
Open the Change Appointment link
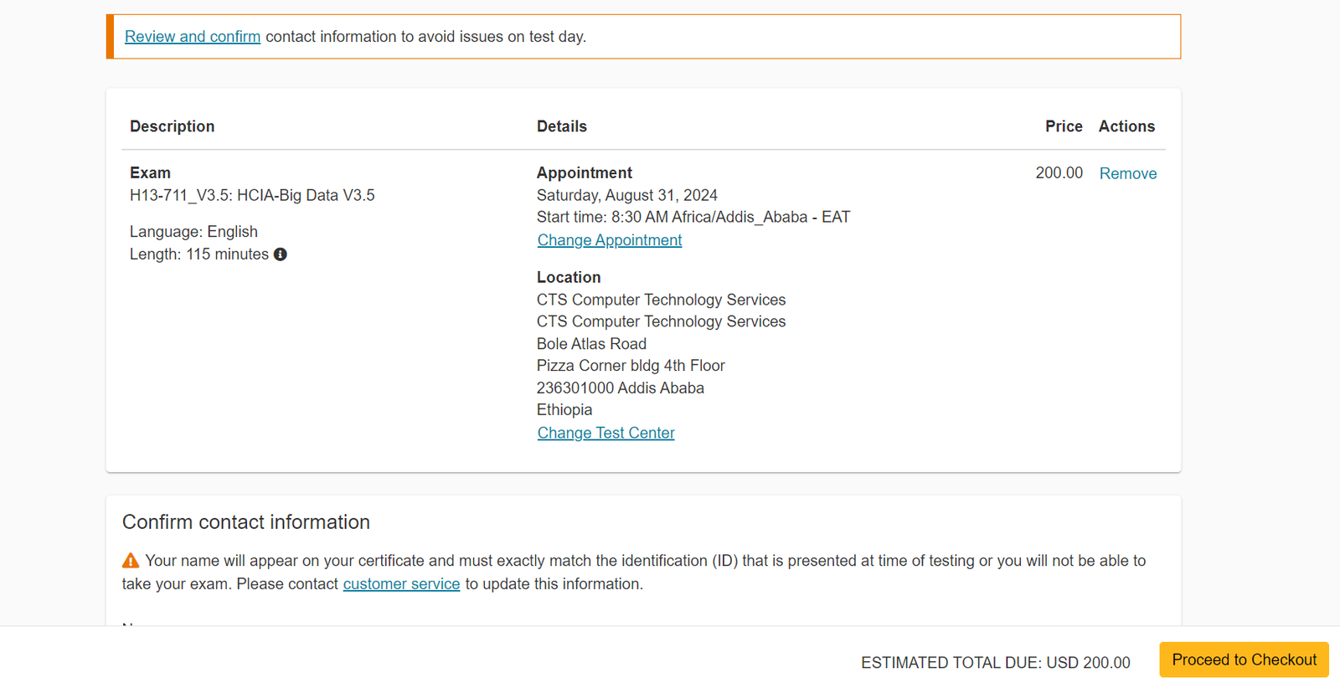pyautogui.click(x=609, y=240)
